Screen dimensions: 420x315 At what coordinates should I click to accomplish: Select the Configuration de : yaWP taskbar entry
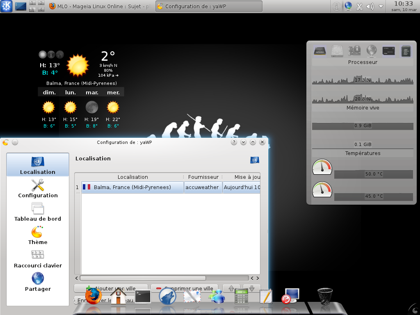(209, 6)
